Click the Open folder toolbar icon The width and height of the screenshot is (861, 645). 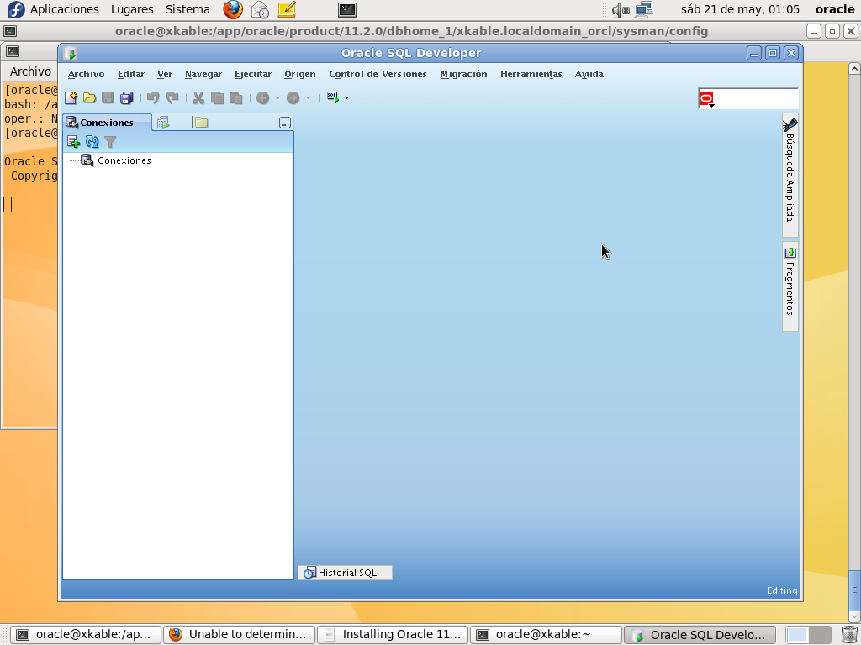[x=89, y=97]
